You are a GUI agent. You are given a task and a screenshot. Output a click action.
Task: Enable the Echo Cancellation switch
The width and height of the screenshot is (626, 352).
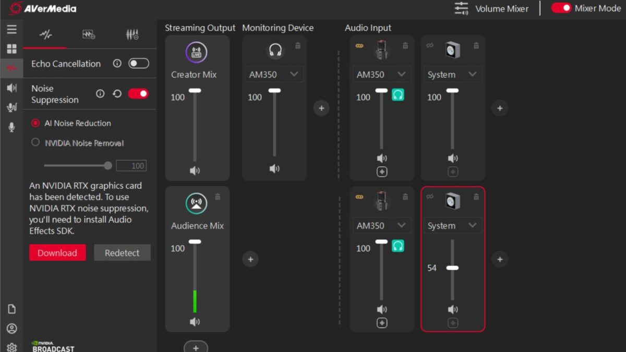point(139,63)
